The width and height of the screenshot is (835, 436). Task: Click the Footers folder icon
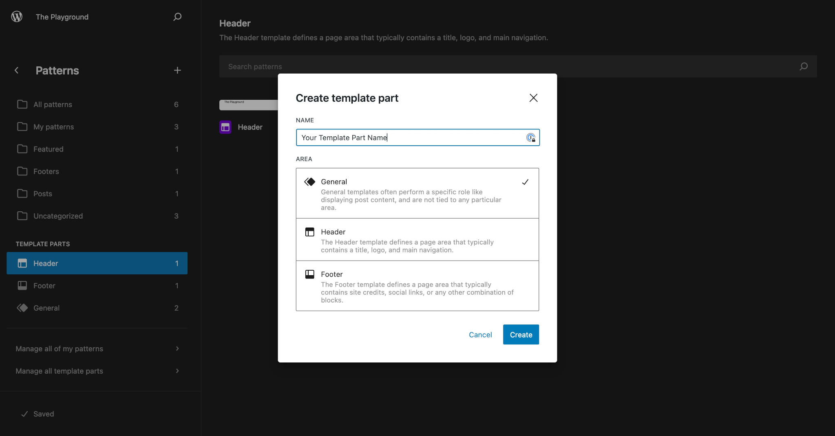point(22,171)
